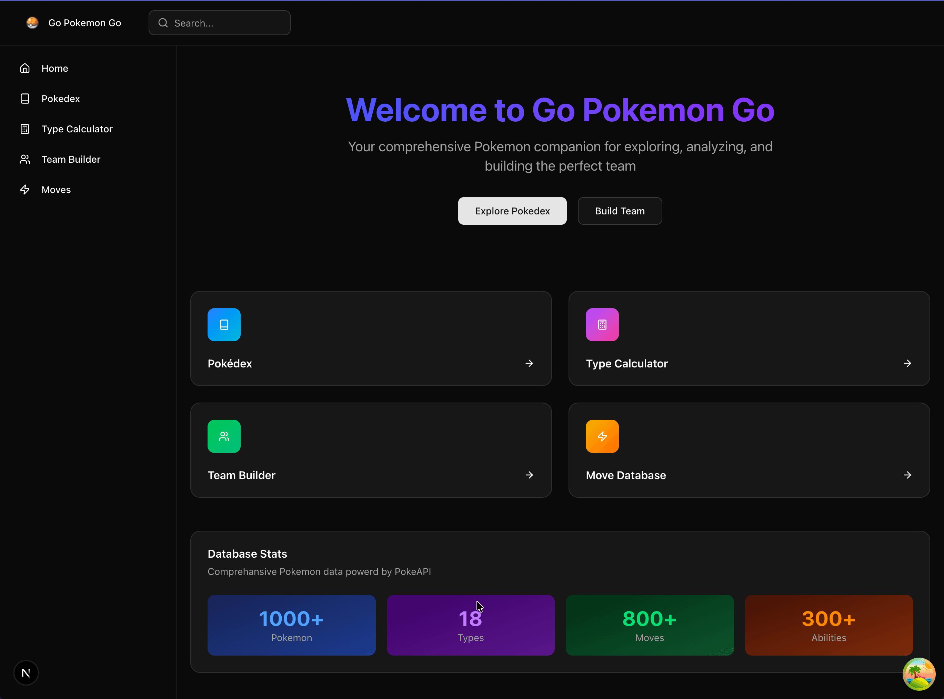Select the Home icon in the sidebar
Image resolution: width=944 pixels, height=699 pixels.
[24, 68]
